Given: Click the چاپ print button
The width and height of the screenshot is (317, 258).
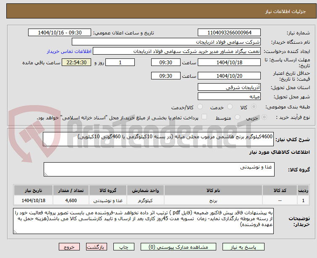Looking at the screenshot, I should (x=124, y=247).
